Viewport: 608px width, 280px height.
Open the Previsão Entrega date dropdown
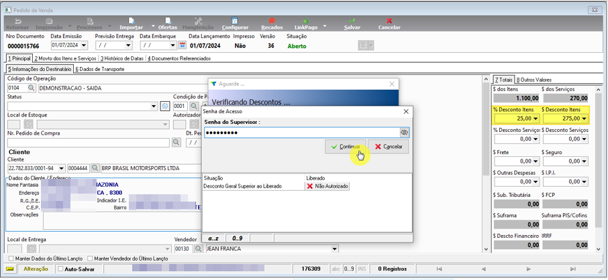click(x=128, y=46)
